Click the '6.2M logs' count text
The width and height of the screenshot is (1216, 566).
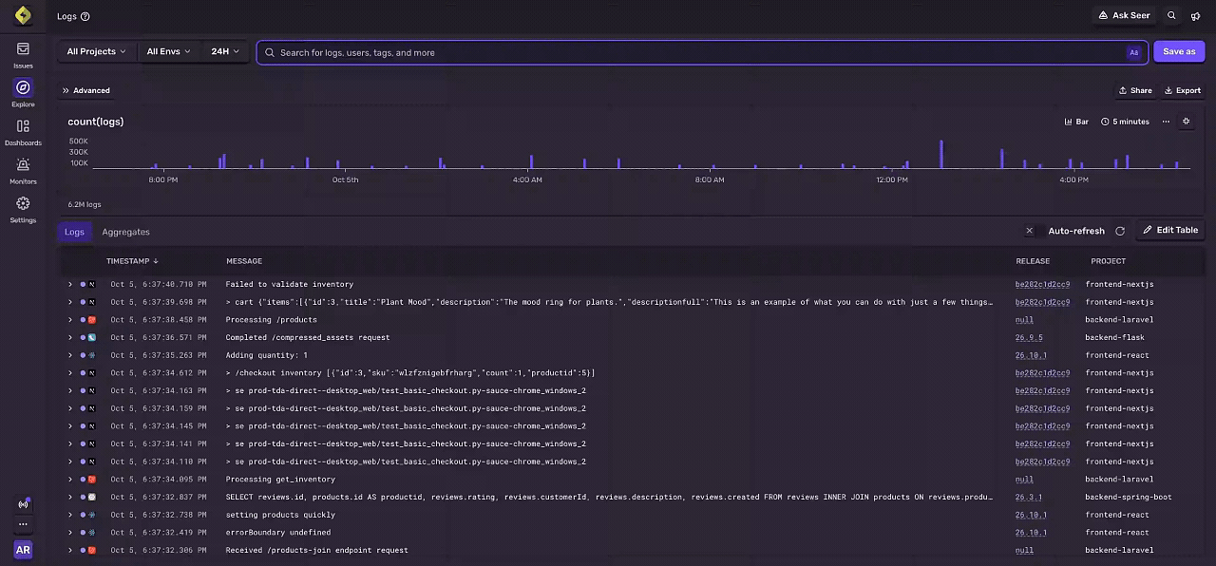[85, 204]
